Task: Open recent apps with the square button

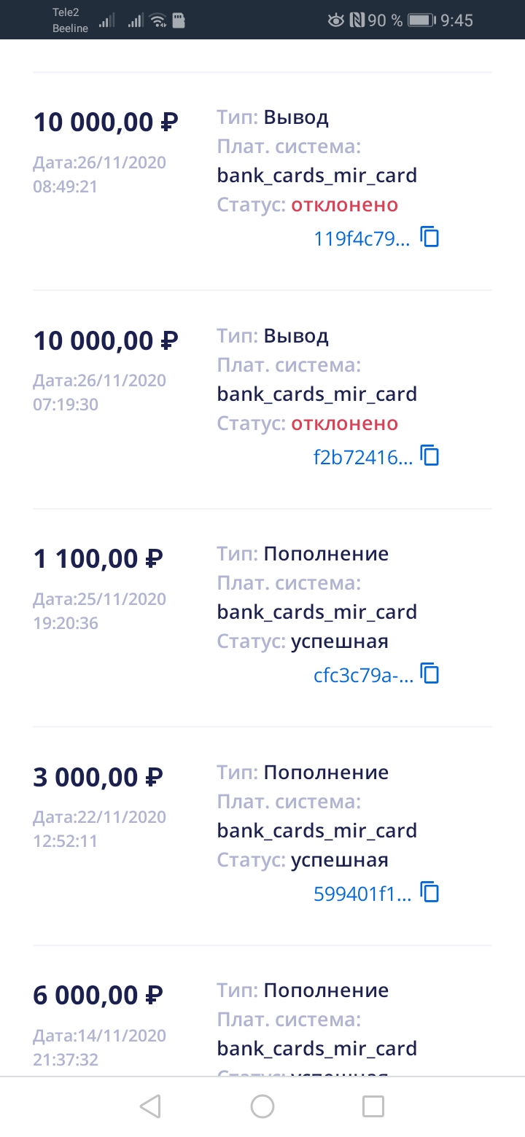Action: pyautogui.click(x=373, y=1106)
